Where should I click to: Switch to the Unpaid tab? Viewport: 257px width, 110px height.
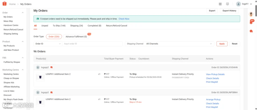45,26
